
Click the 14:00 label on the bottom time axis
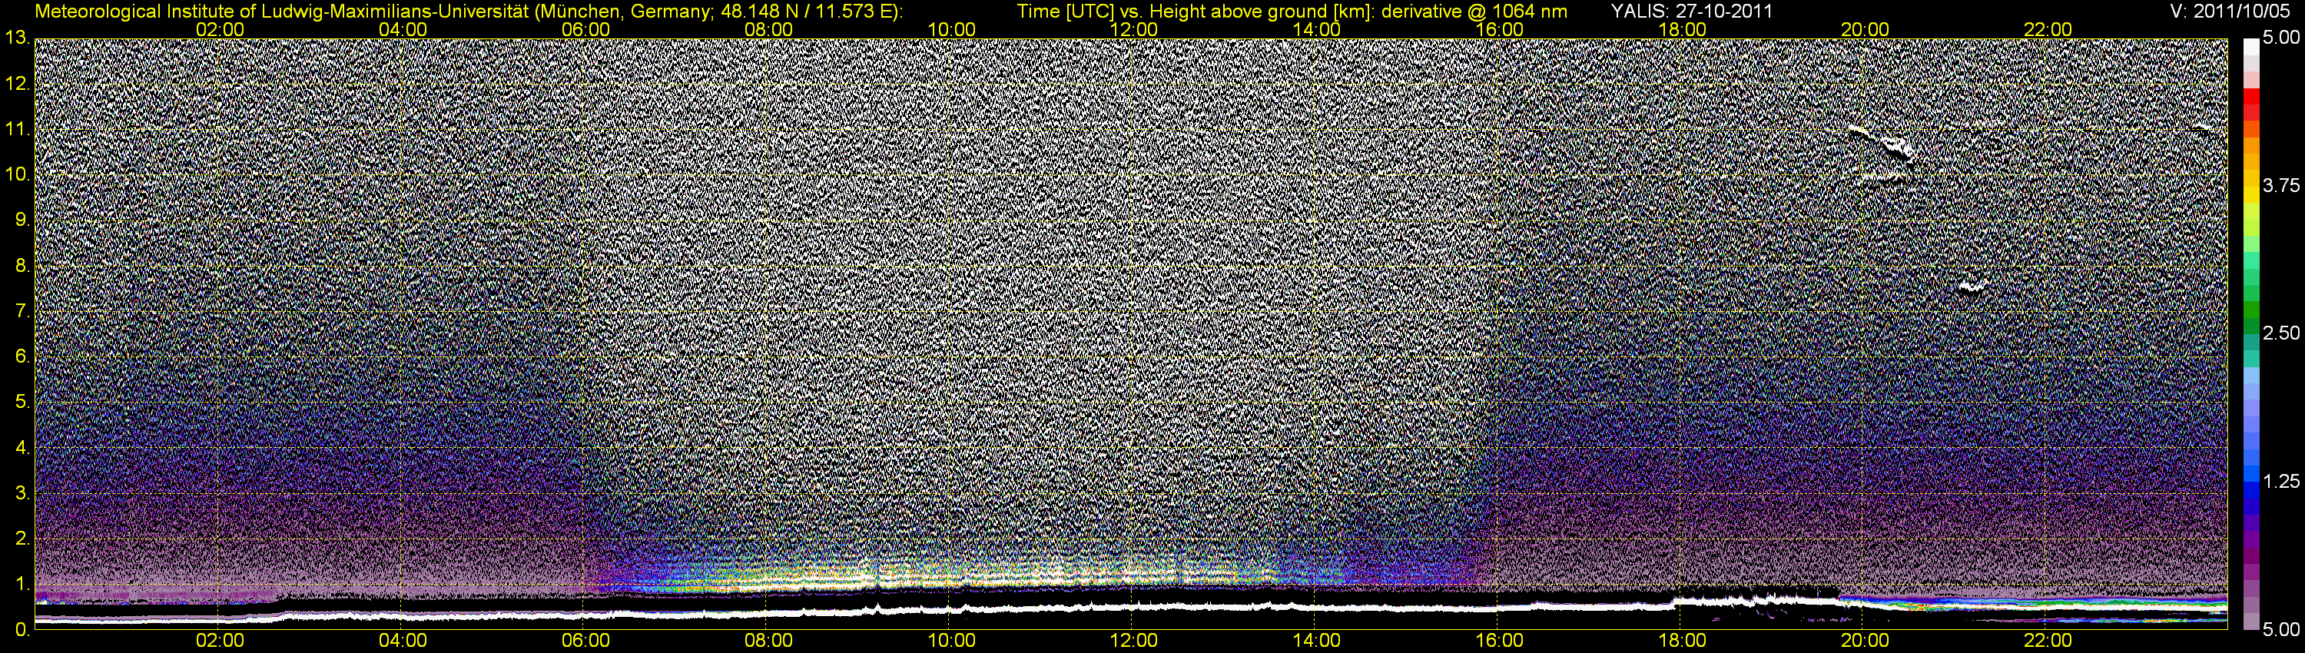coord(1317,641)
